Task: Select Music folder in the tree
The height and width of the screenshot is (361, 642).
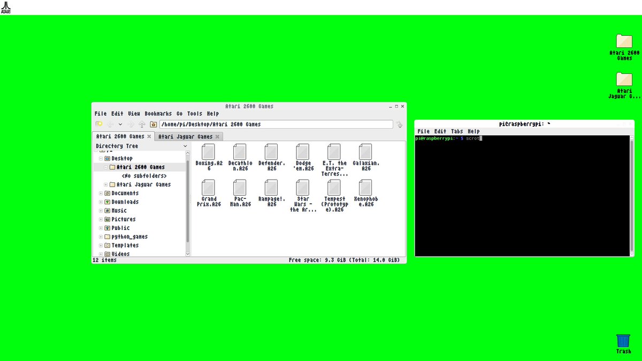Action: [x=116, y=211]
